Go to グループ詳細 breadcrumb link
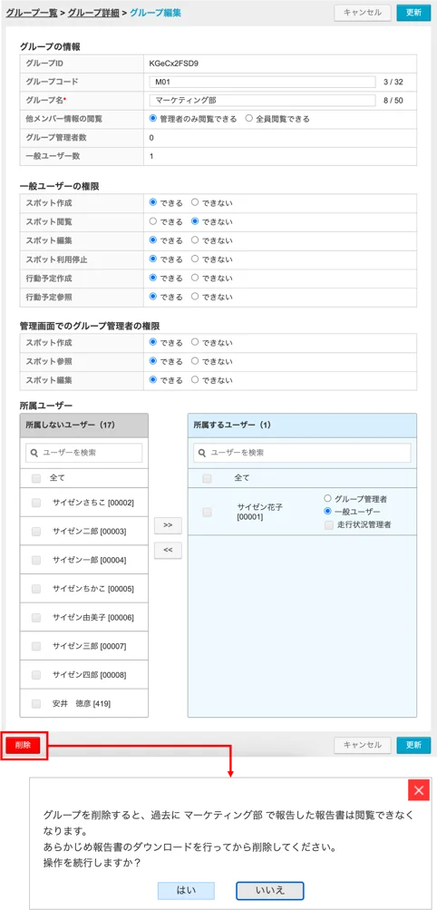 (94, 12)
